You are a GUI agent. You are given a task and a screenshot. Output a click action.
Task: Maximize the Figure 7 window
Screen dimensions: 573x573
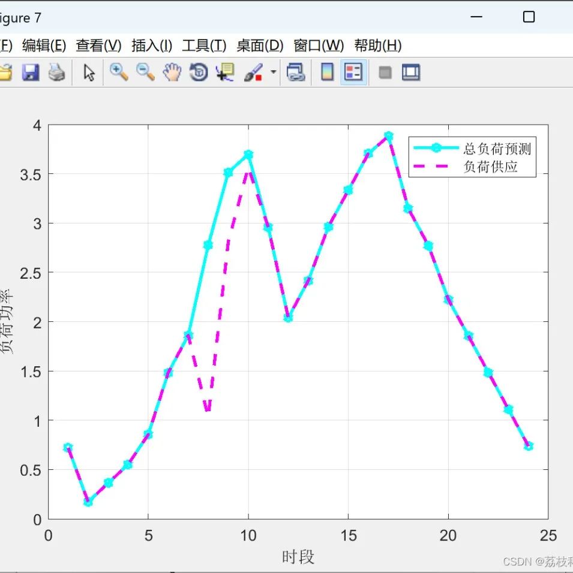click(529, 17)
